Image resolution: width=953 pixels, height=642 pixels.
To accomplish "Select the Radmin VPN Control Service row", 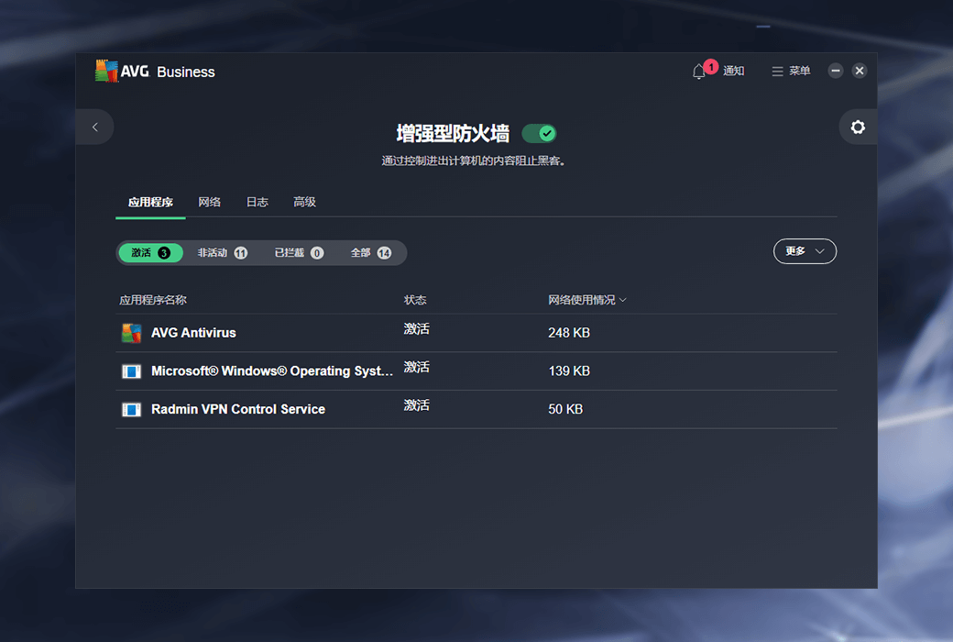I will pos(476,410).
